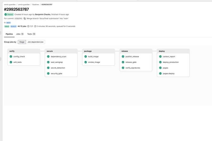Switch to the Pipeline tab

pyautogui.click(x=9, y=34)
